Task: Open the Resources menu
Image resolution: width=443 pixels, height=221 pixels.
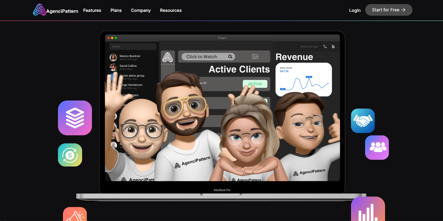Action: click(x=171, y=10)
